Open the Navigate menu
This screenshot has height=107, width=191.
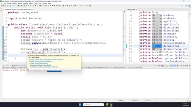25,3
